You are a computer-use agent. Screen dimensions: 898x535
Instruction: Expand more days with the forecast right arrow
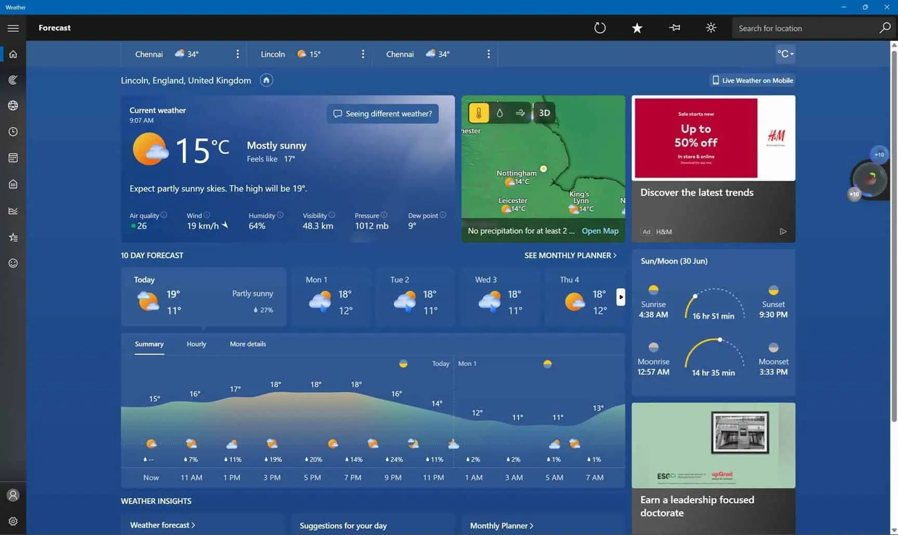tap(620, 297)
